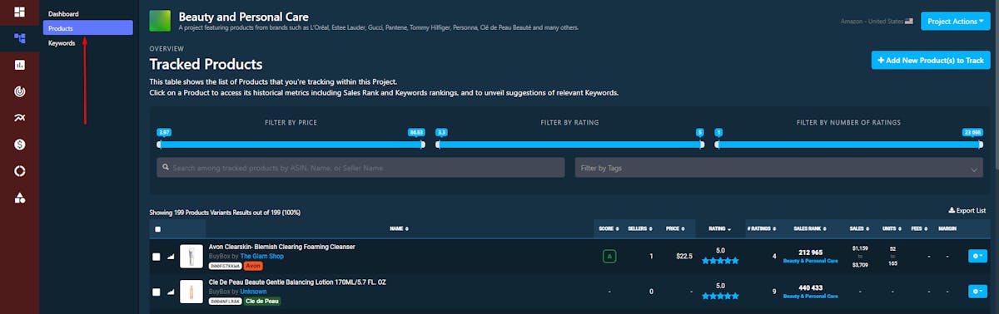Grab the rating filter minimum handle 3.3
Image resolution: width=999 pixels, height=314 pixels.
click(x=437, y=145)
